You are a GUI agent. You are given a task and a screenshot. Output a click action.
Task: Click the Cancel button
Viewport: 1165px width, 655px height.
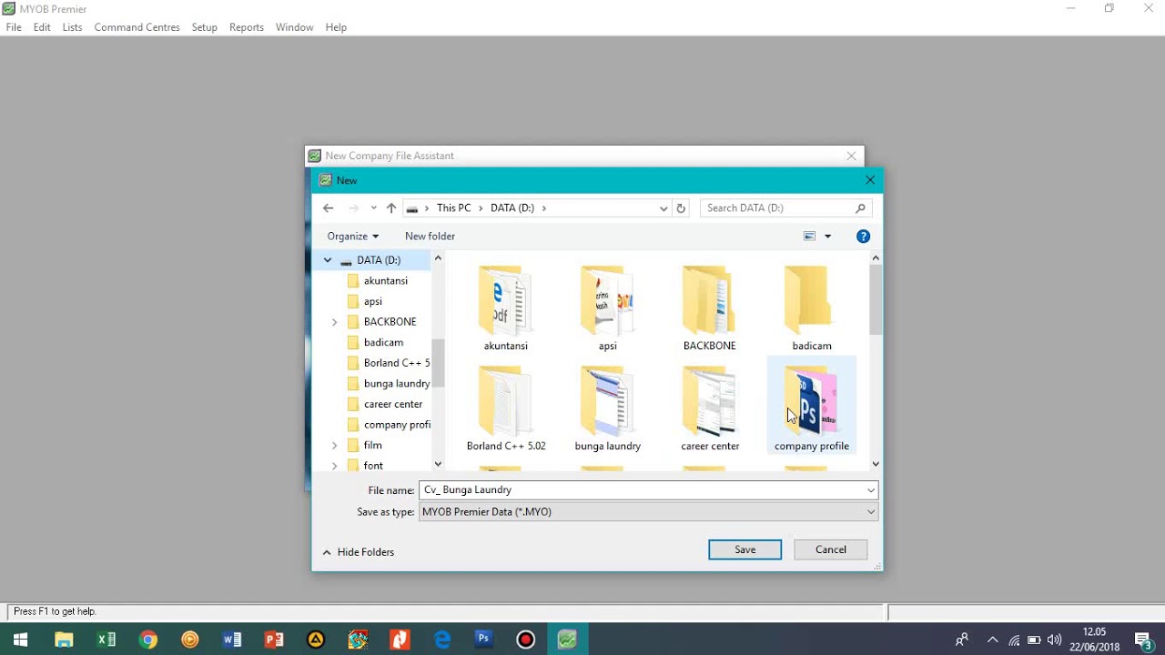click(831, 549)
